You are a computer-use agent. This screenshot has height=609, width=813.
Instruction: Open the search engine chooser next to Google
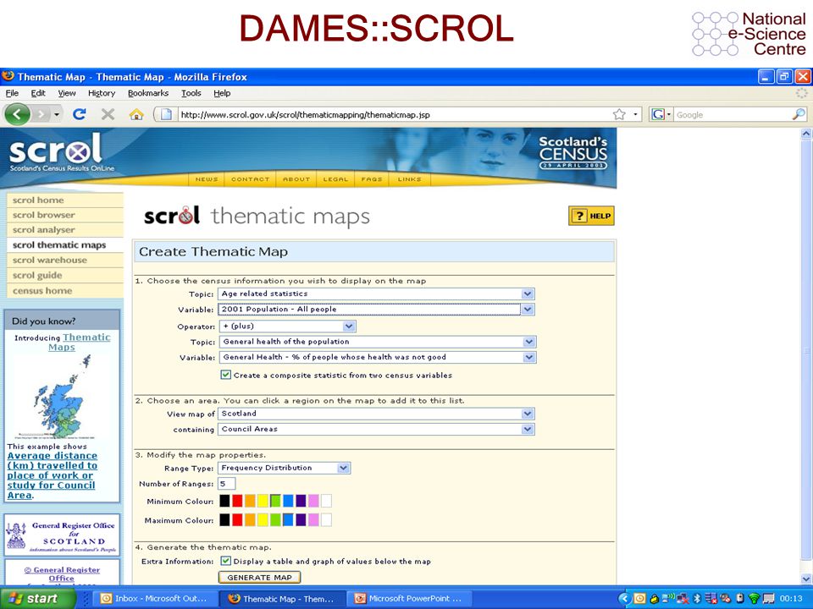tap(661, 114)
